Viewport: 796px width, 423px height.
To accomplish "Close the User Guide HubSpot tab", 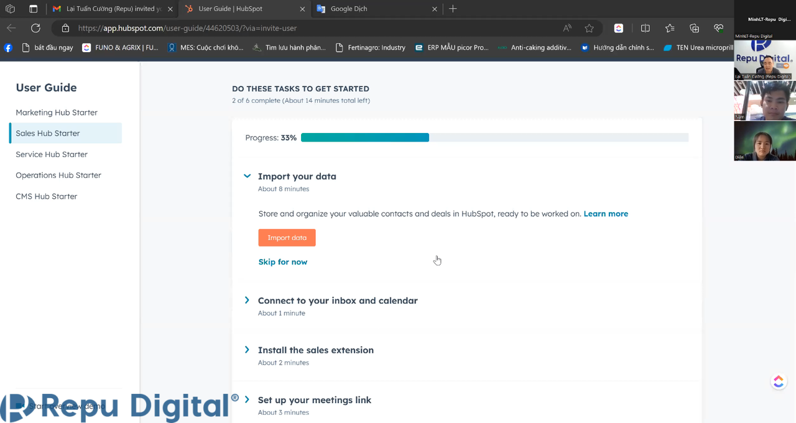I will [x=303, y=9].
